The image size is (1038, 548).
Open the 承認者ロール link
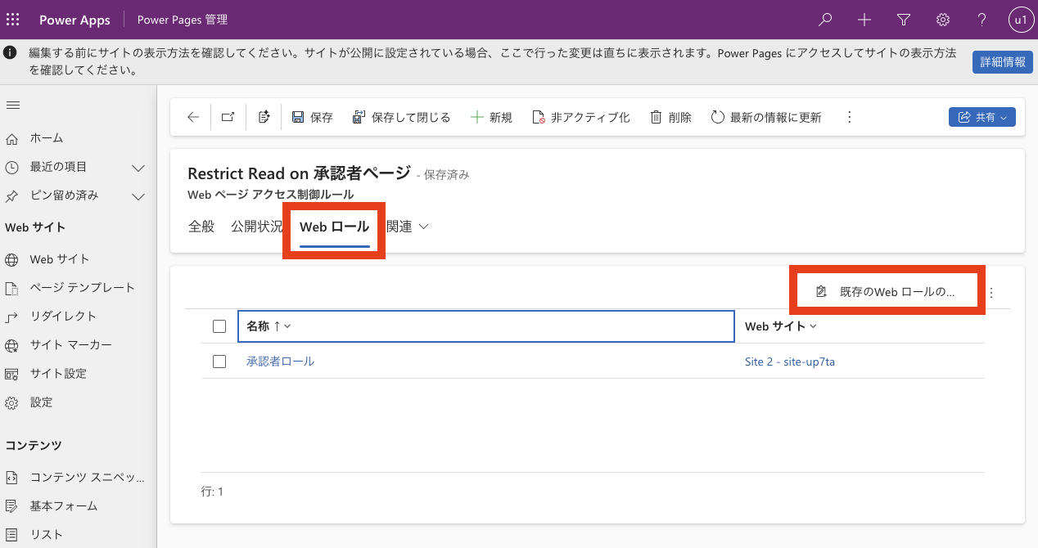point(280,362)
